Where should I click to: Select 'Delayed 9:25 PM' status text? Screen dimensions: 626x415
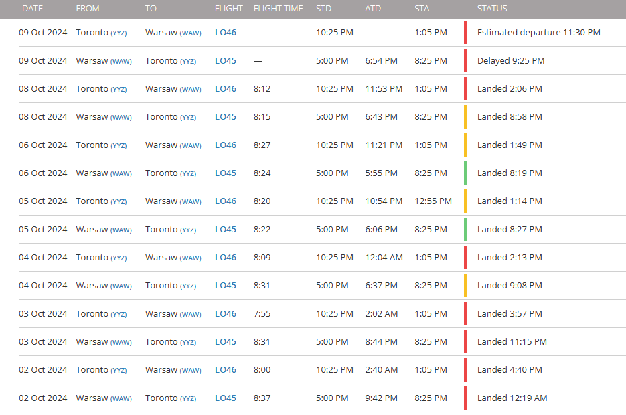tap(511, 61)
